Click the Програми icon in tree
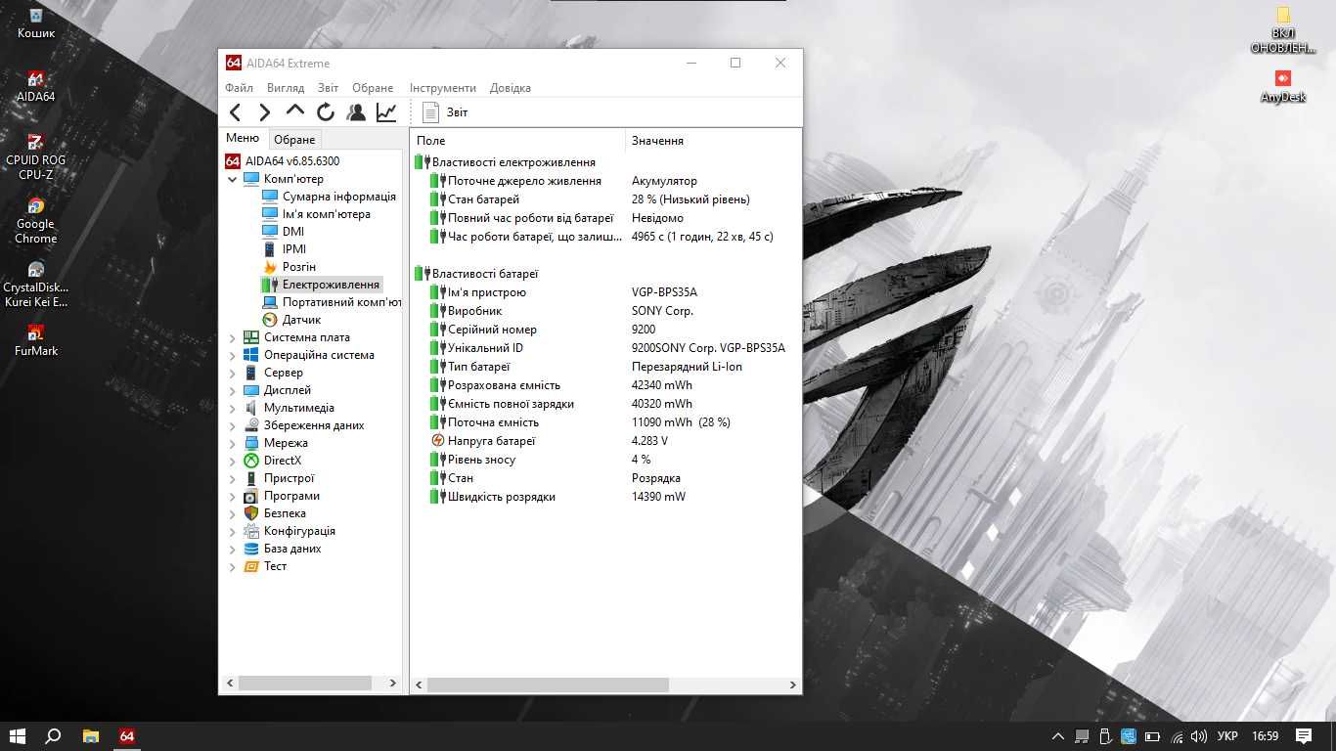This screenshot has height=751, width=1336. [x=251, y=496]
